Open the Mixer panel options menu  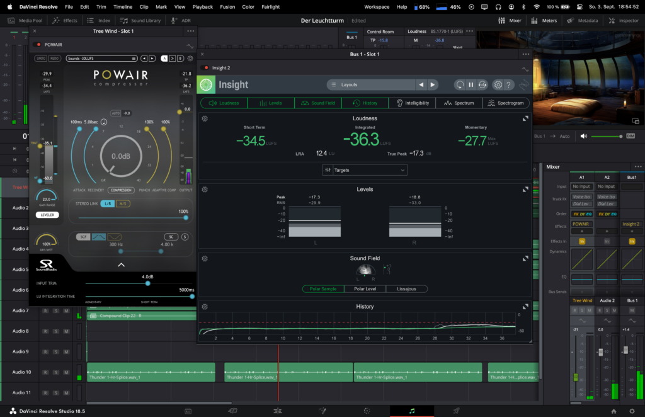638,167
